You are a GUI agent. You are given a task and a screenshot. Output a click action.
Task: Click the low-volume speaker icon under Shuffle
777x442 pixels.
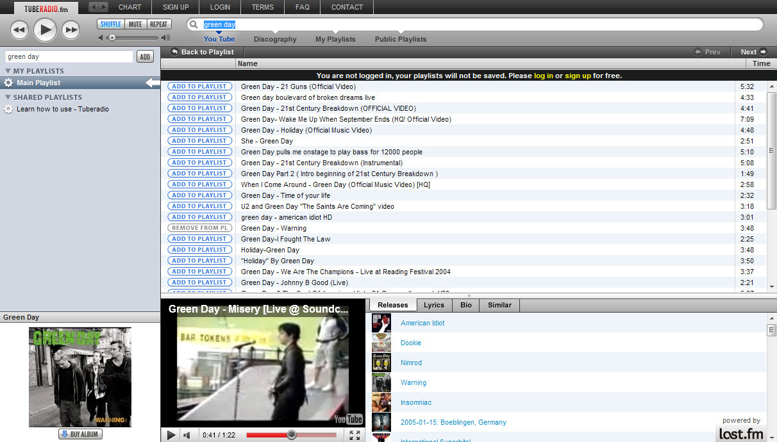pyautogui.click(x=101, y=38)
